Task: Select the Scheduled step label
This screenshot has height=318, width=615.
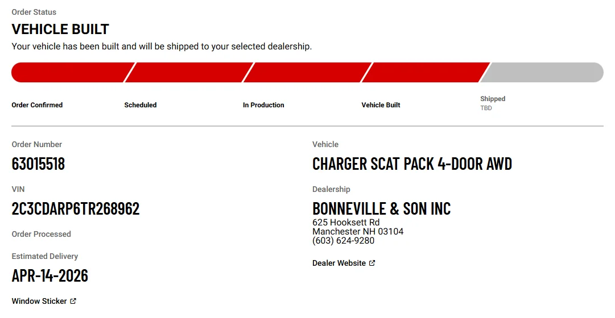Action: coord(141,105)
